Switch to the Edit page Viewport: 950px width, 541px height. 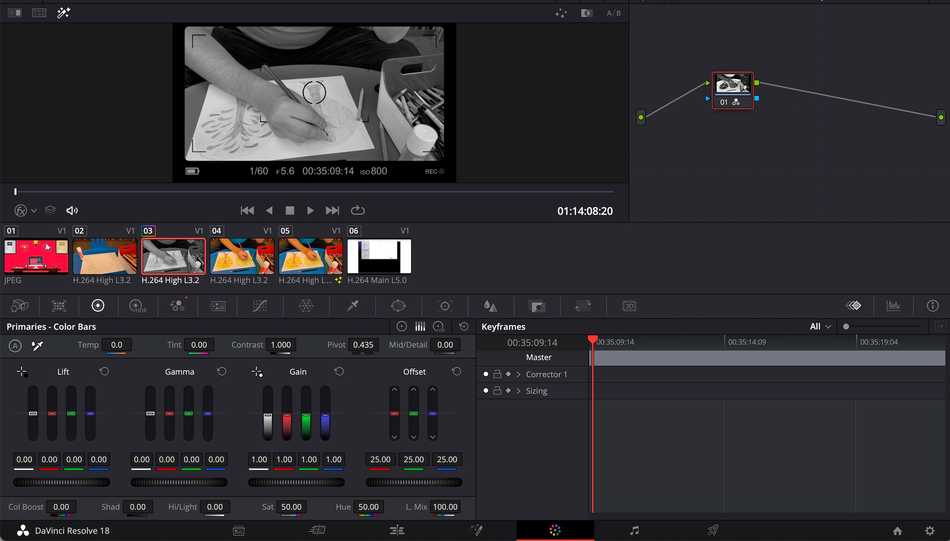pos(397,531)
